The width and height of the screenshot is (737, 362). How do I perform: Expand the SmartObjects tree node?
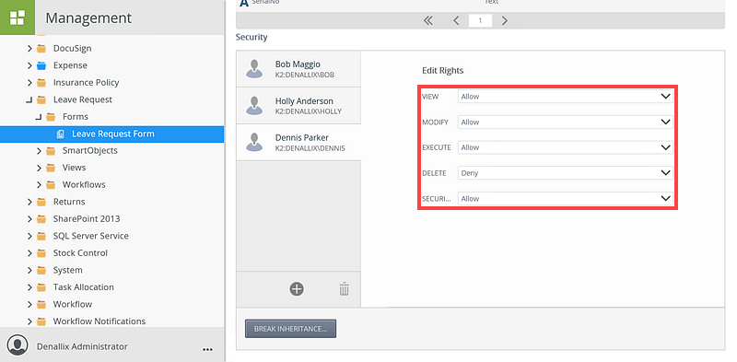point(39,151)
